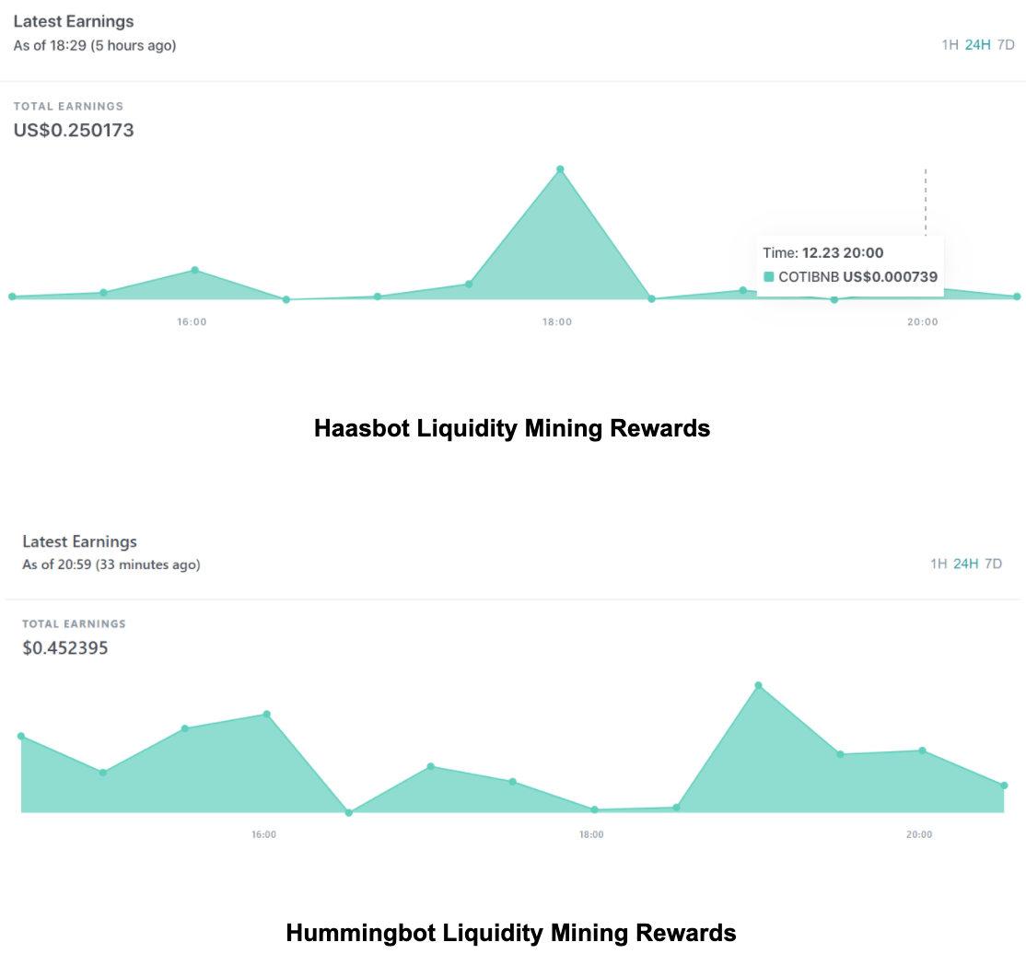This screenshot has height=954, width=1026.
Task: Select 7D range in Haasbot earnings chart
Action: [x=1006, y=45]
